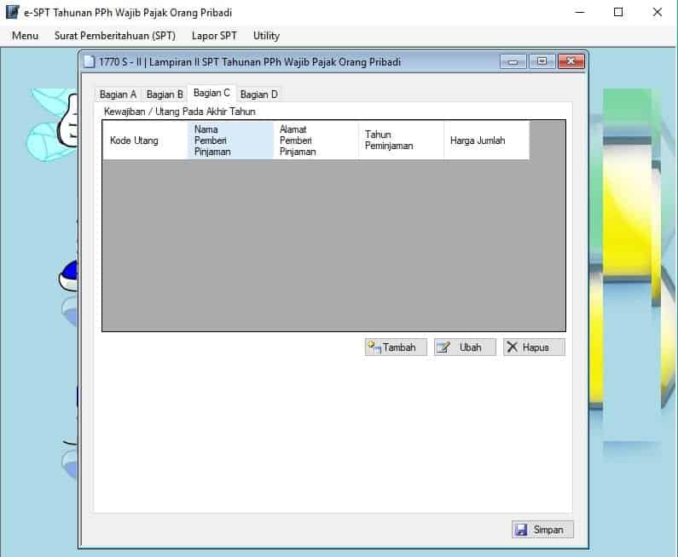
Task: Click the document icon of Lampiran II window
Action: tap(89, 61)
